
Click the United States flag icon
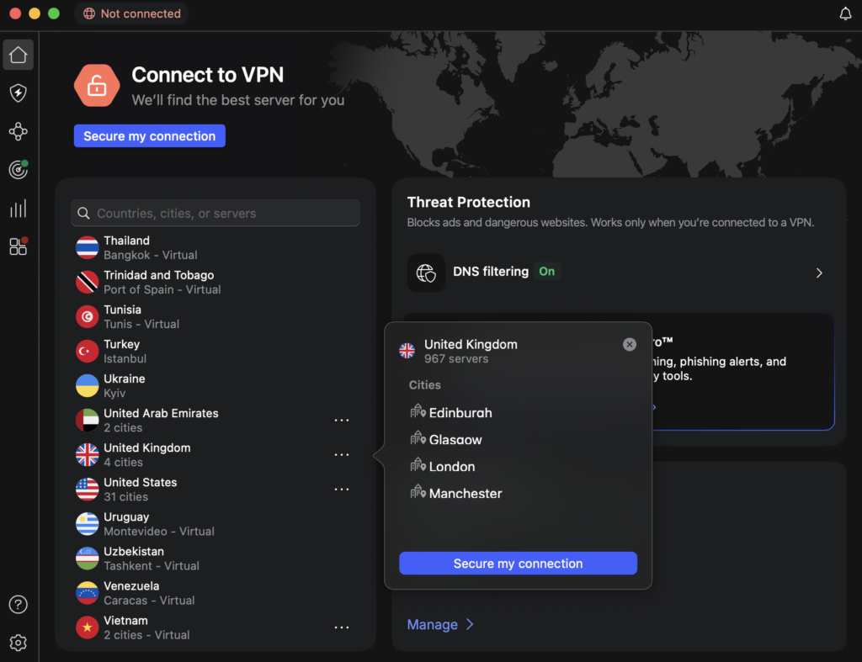(88, 490)
